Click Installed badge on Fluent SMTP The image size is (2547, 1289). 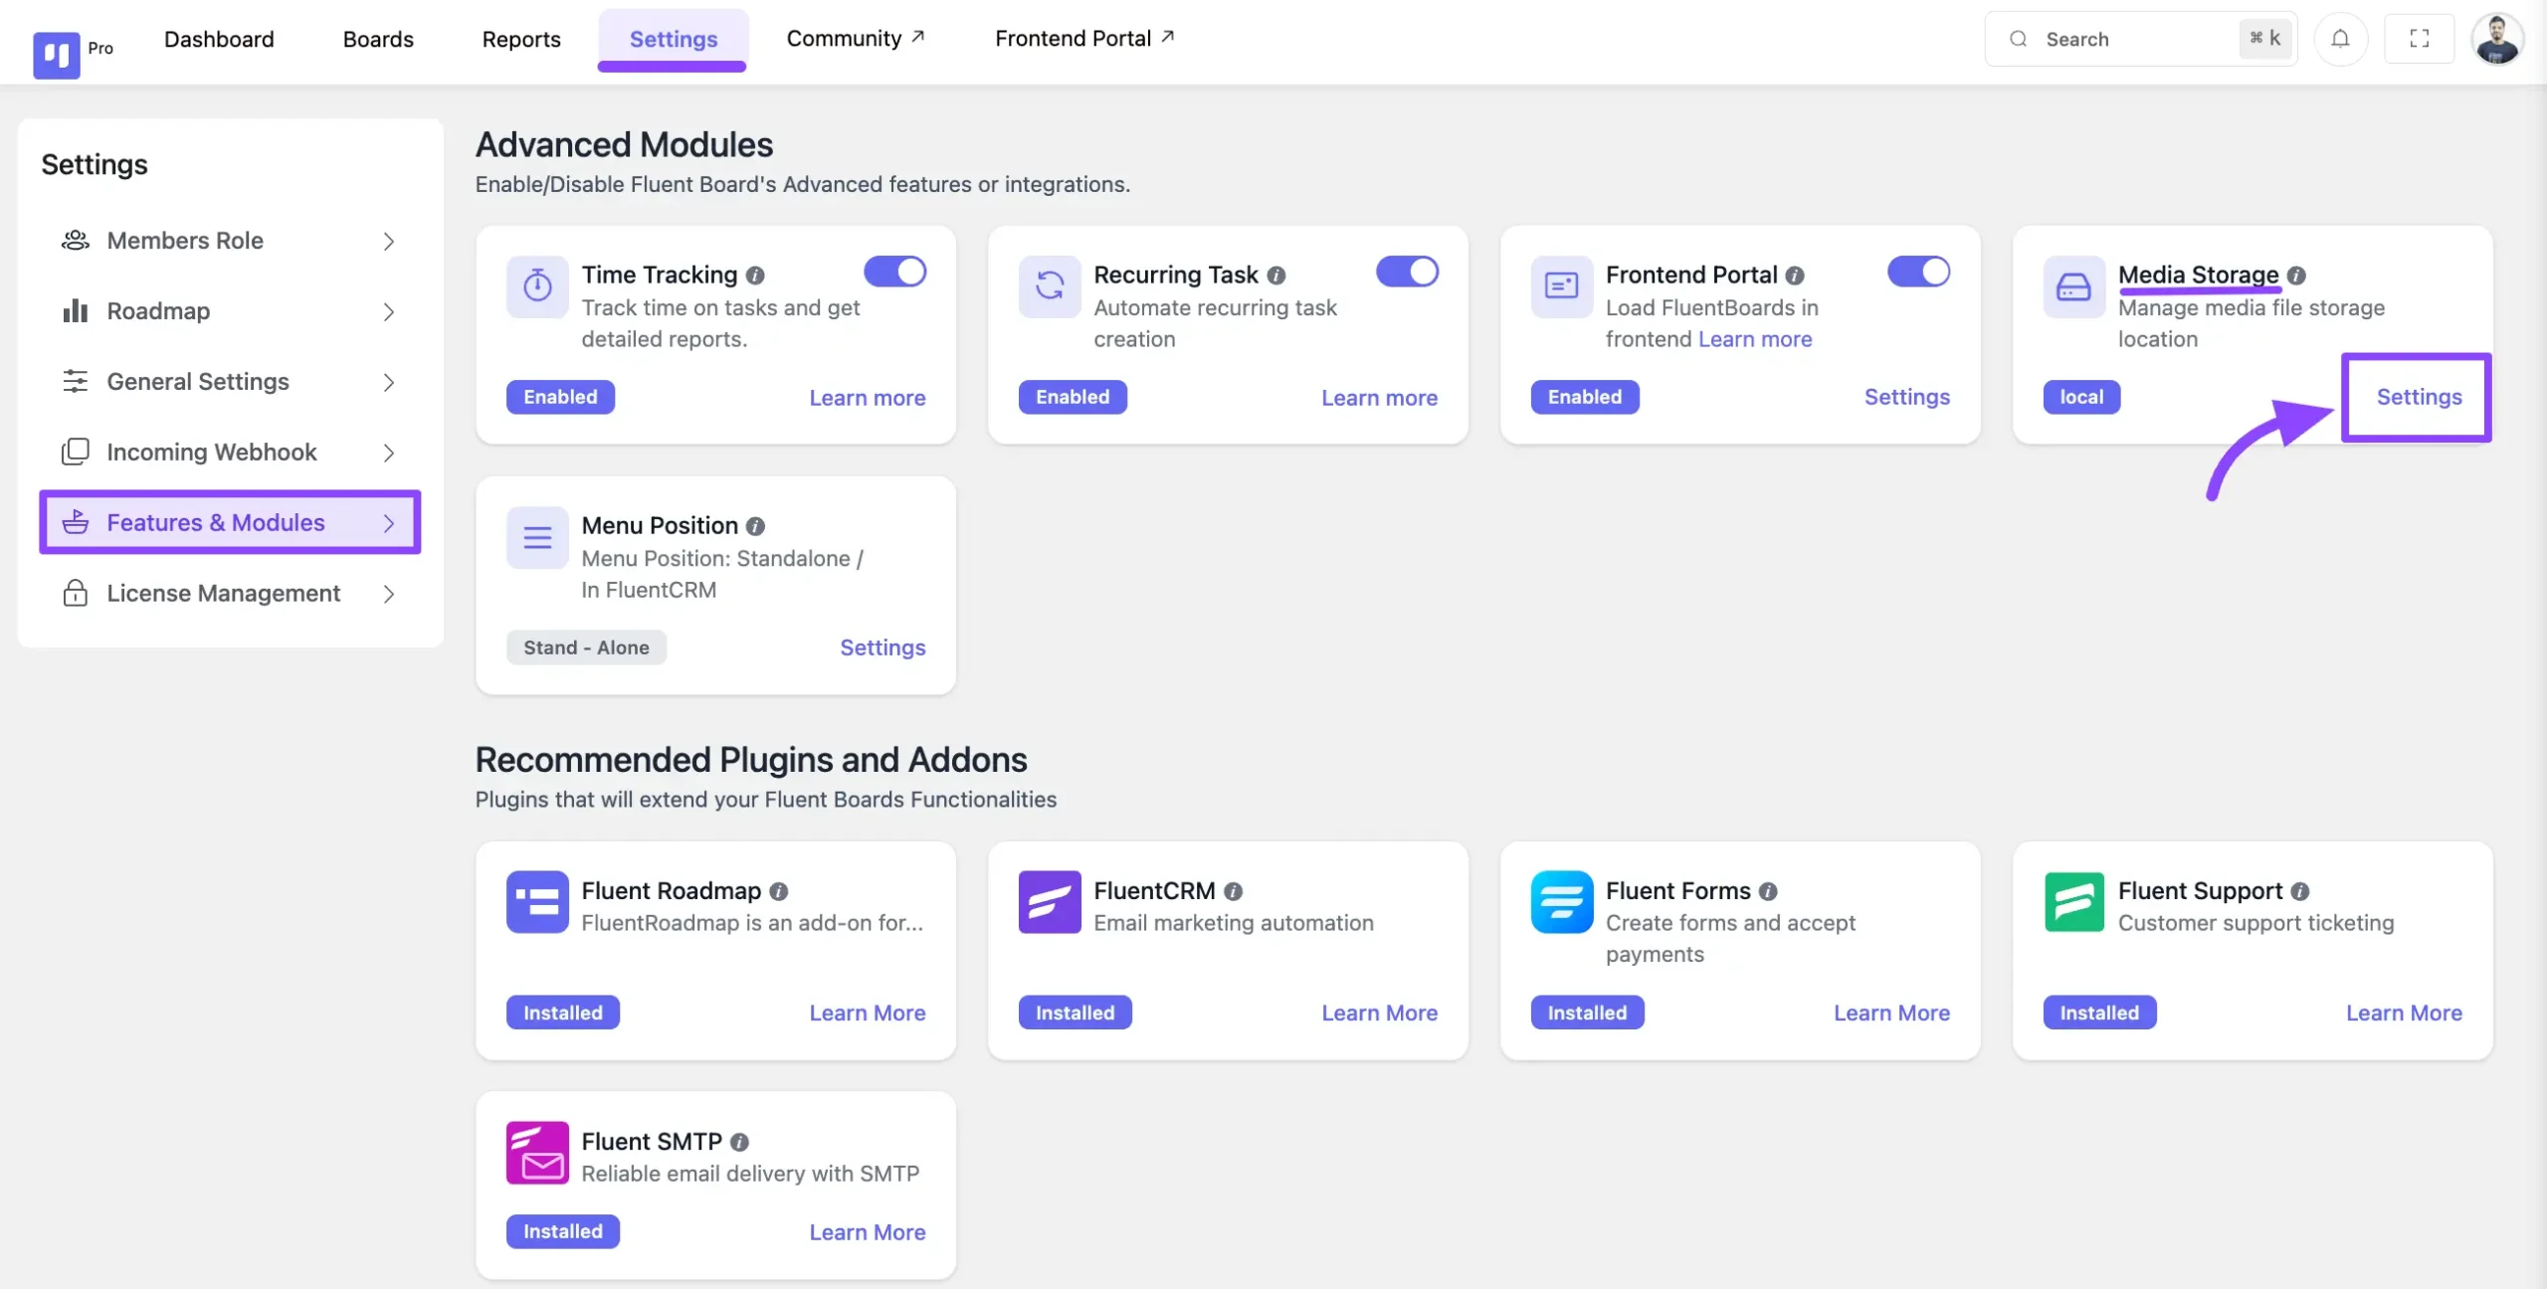pyautogui.click(x=563, y=1231)
